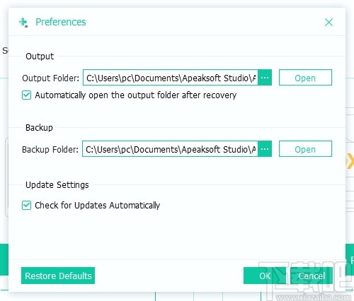Close the Preferences dialog with the X
354x301 pixels.
click(329, 23)
